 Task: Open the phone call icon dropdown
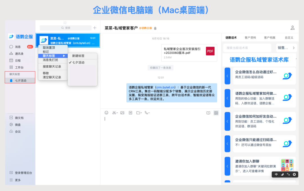147,113
